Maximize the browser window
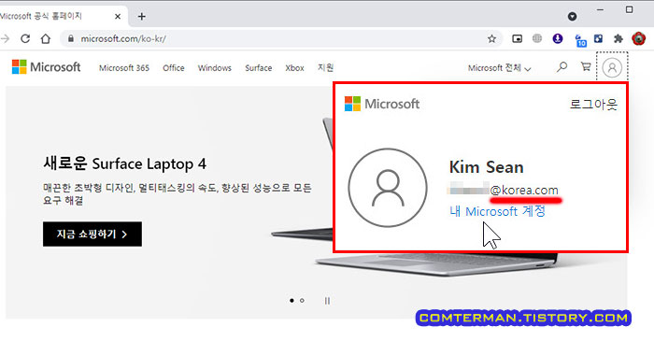Viewport: 654px width, 341px height. coord(629,9)
